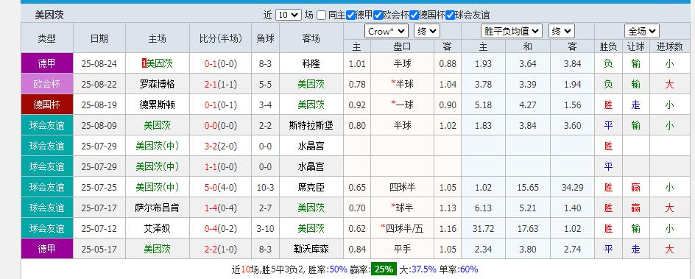Click the 盘口 column header
695x279 pixels.
point(403,46)
